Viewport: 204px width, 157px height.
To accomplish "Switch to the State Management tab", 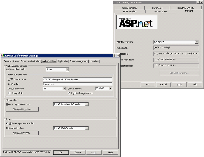I will point(79,61).
